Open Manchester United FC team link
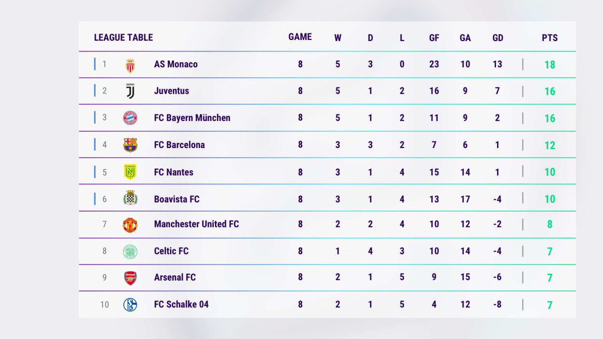This screenshot has height=339, width=603. (x=196, y=224)
